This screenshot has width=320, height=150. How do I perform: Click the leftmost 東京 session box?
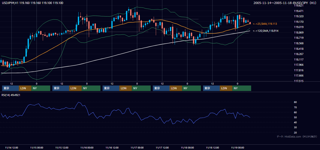click(10, 88)
